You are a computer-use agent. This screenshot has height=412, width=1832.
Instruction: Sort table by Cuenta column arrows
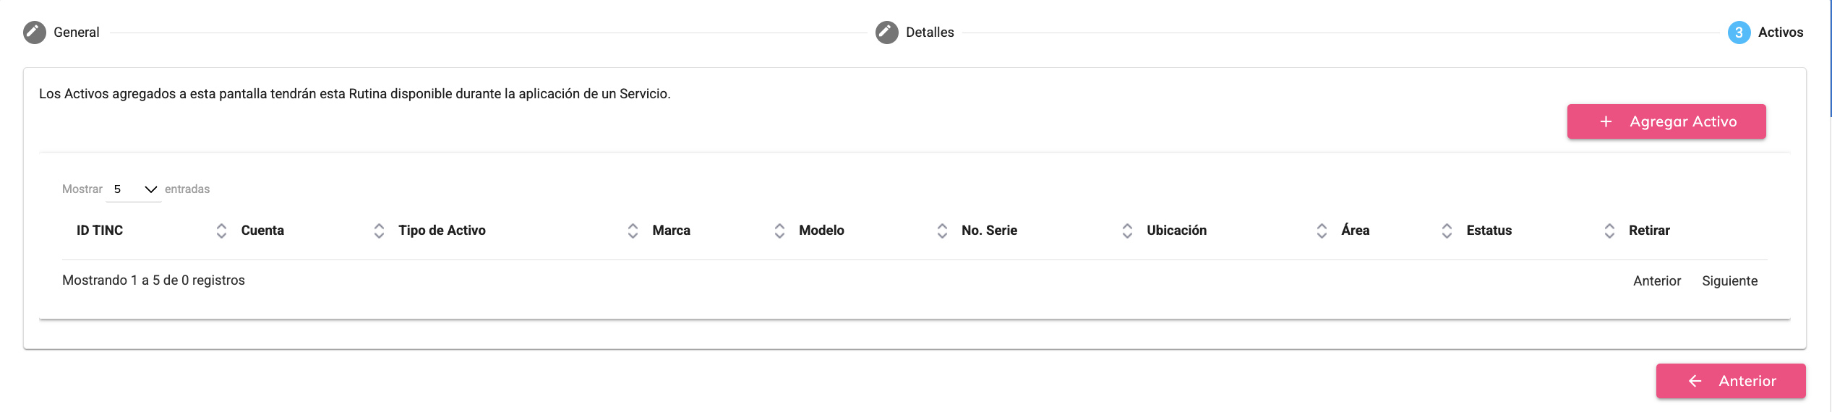(379, 231)
